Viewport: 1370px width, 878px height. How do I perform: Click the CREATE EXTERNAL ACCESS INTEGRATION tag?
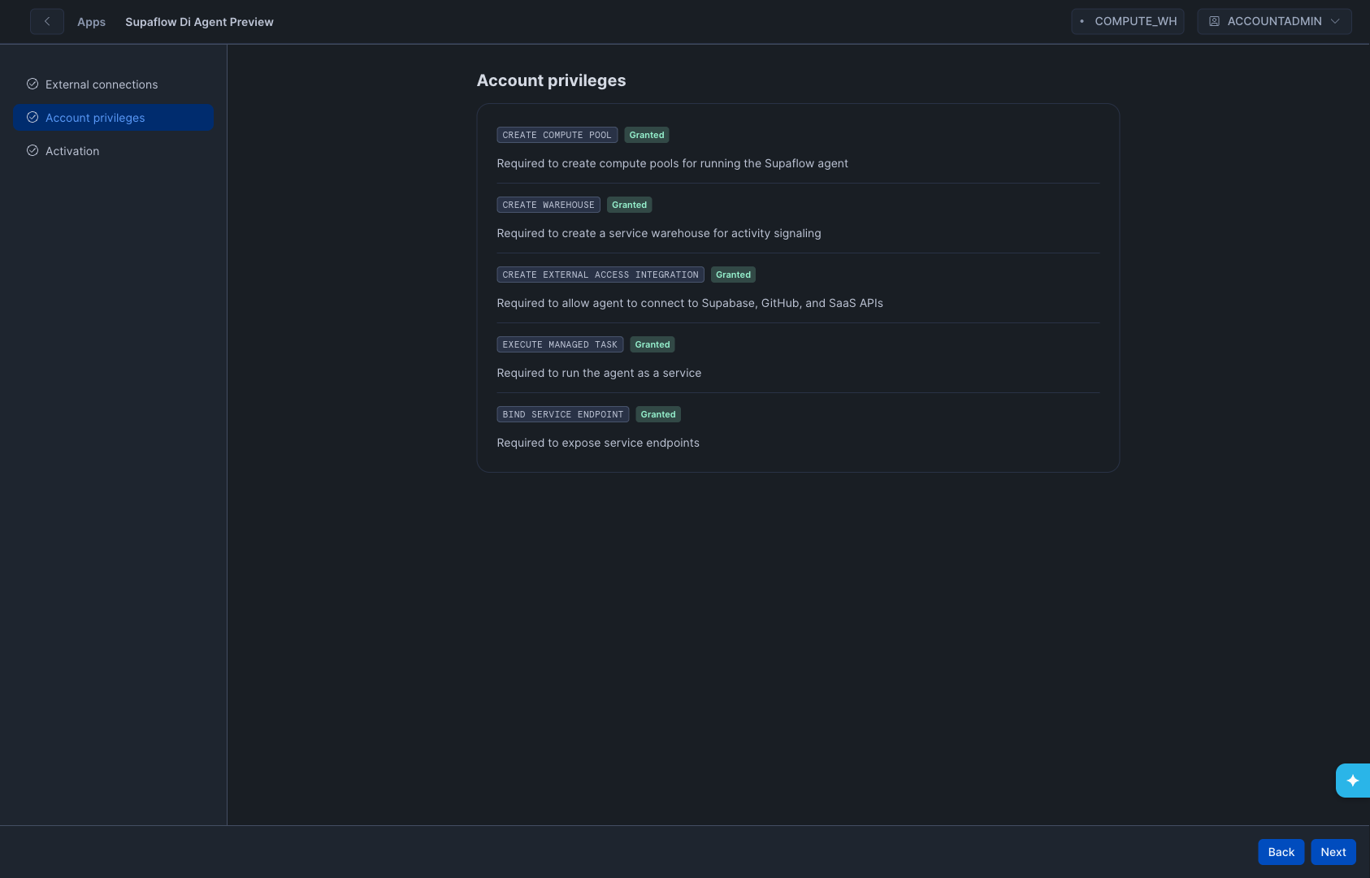pos(600,275)
